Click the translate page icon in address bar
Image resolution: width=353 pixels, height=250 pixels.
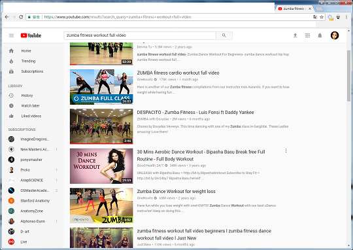click(x=315, y=17)
